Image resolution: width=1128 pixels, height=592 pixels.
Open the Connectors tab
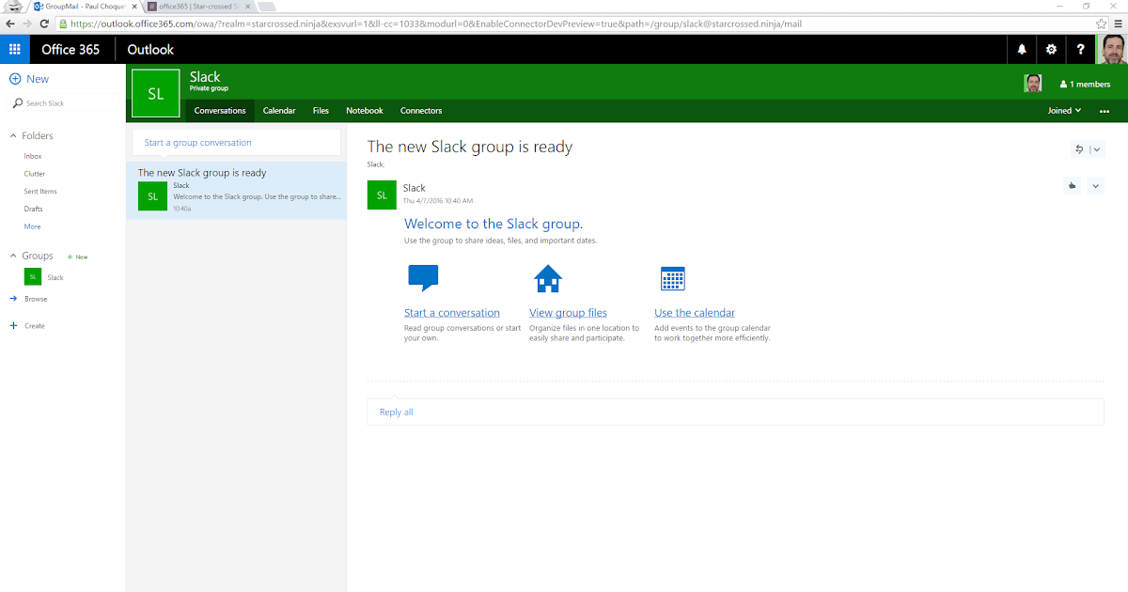pyautogui.click(x=421, y=111)
